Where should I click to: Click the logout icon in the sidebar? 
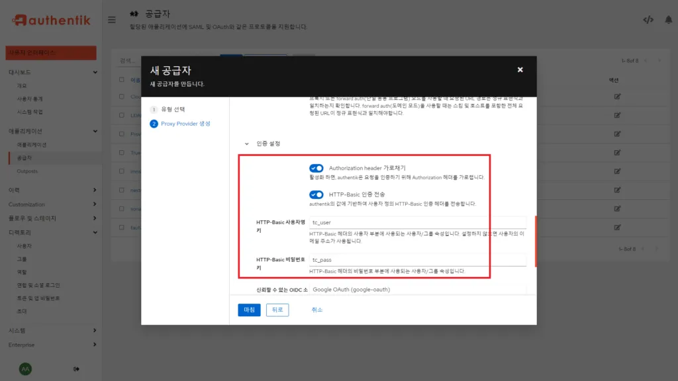pyautogui.click(x=77, y=368)
